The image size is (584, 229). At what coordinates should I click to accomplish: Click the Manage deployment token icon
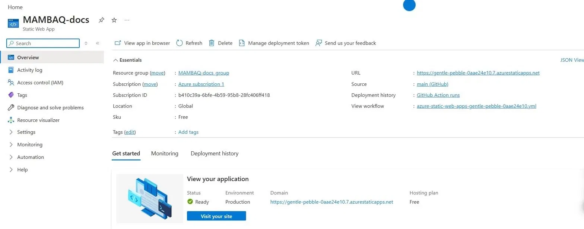click(242, 43)
